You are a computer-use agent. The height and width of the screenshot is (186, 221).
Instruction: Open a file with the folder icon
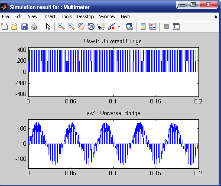coord(14,27)
